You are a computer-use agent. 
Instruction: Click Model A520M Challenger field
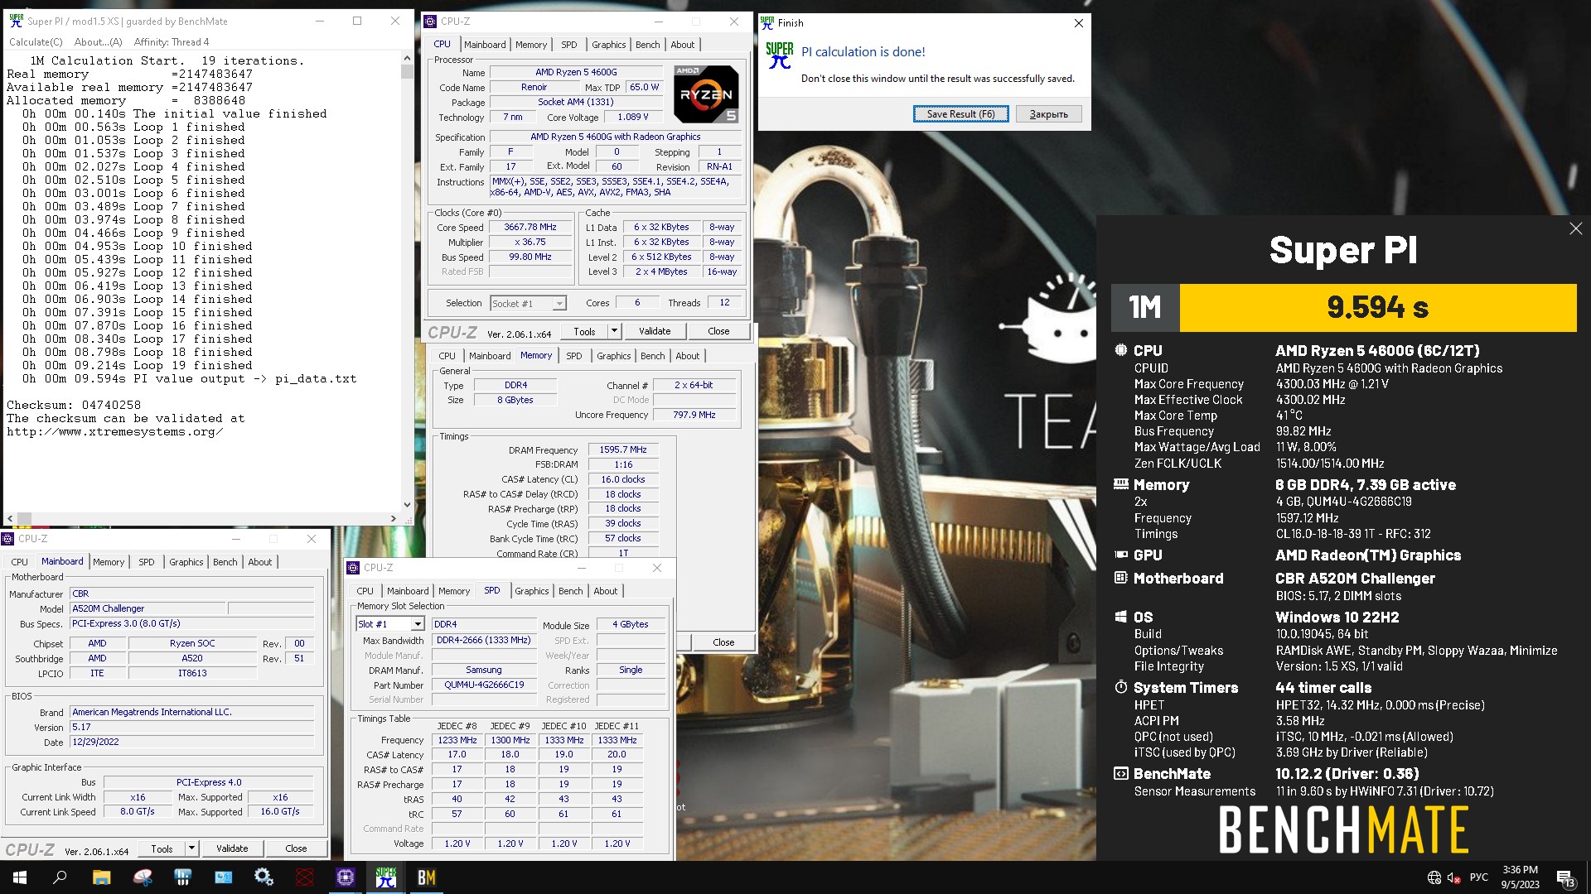147,608
